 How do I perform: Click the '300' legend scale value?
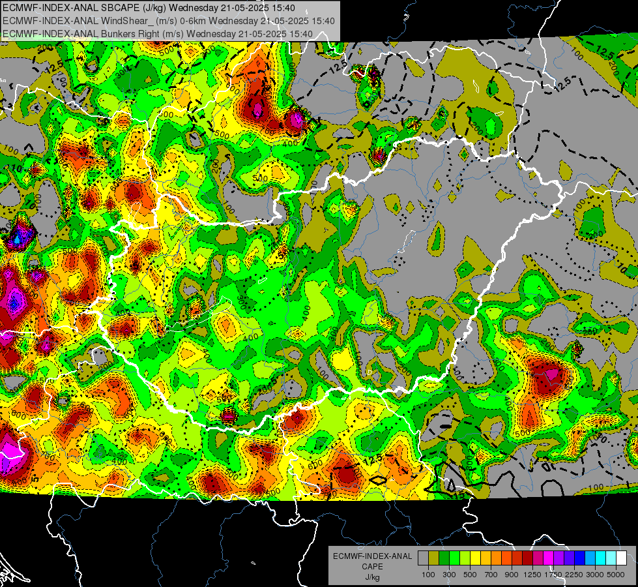[x=449, y=575]
